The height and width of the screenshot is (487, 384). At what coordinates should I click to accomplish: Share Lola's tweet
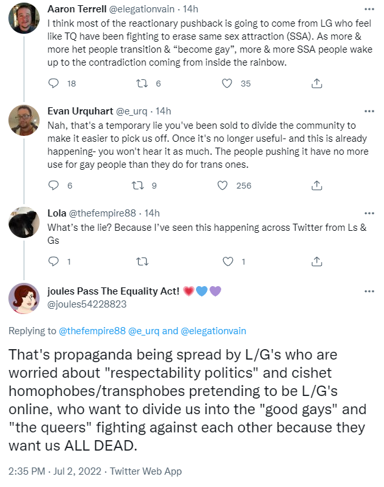pyautogui.click(x=317, y=261)
